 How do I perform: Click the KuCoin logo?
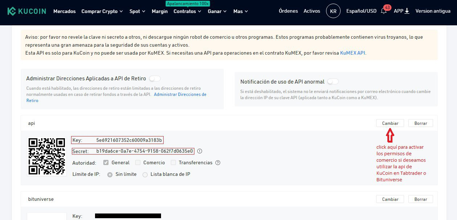tap(27, 11)
